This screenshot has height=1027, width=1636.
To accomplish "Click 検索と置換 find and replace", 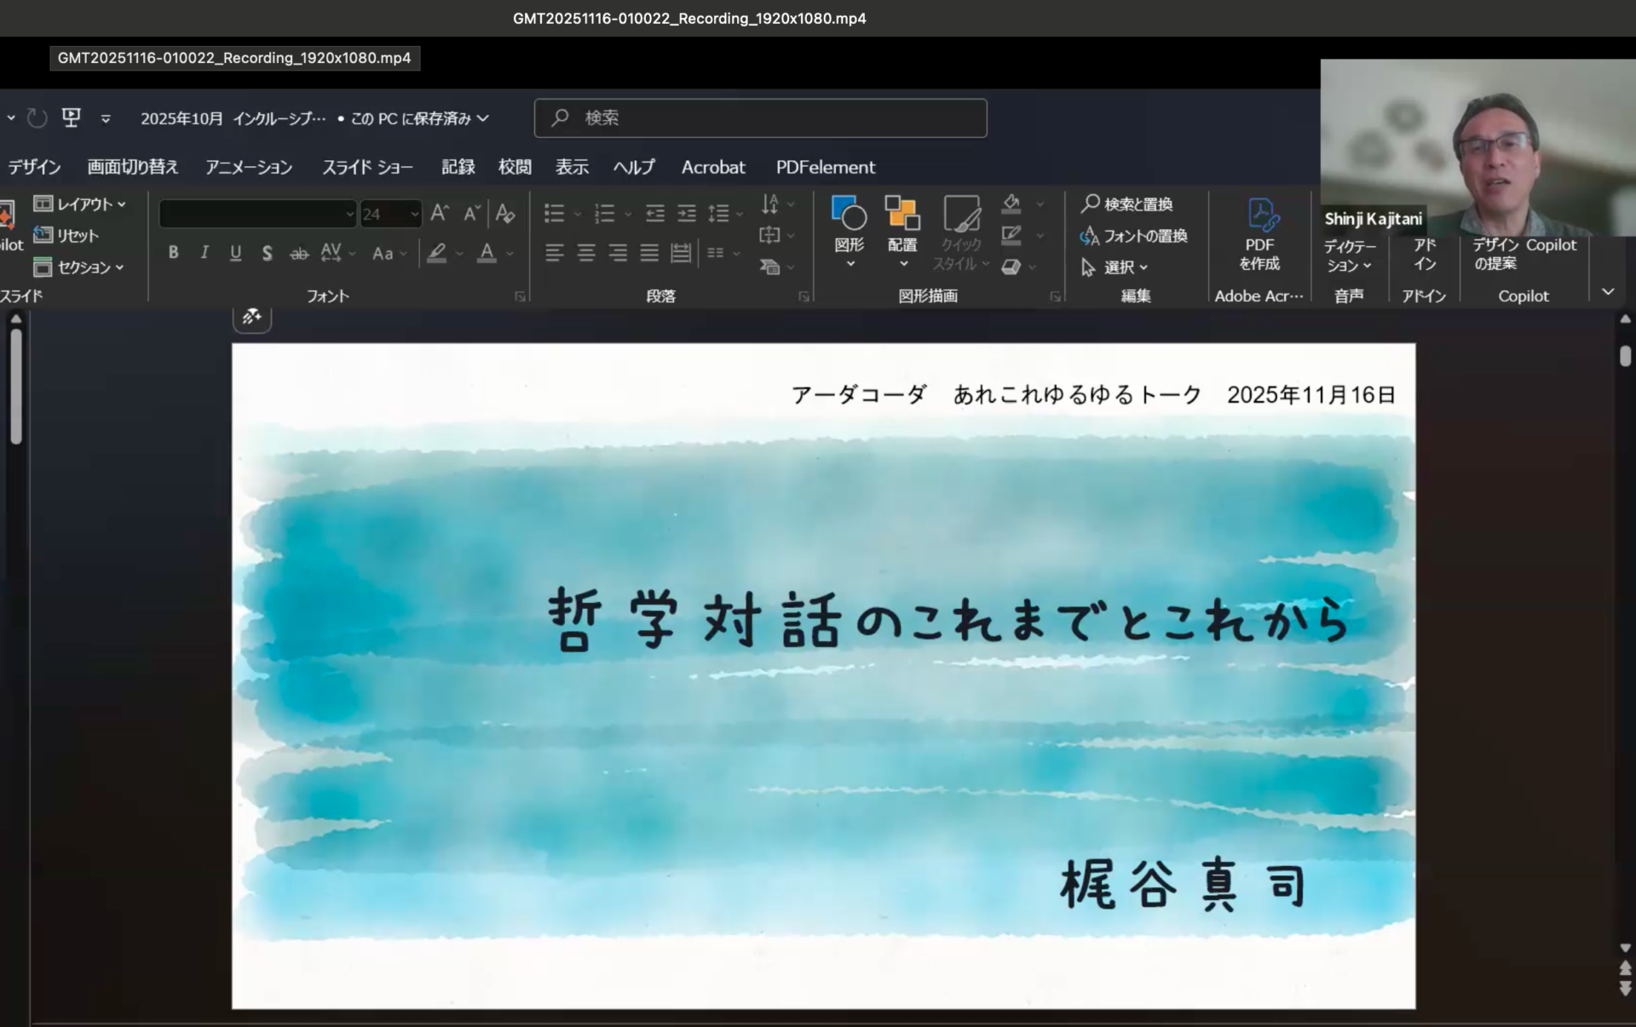I will 1127,204.
